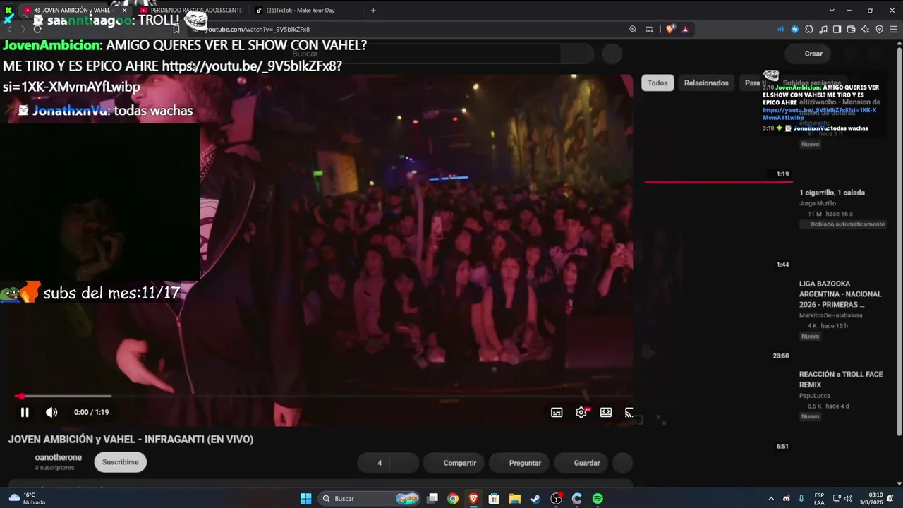This screenshot has height=508, width=903.
Task: Show hidden system tray icons
Action: click(x=771, y=499)
